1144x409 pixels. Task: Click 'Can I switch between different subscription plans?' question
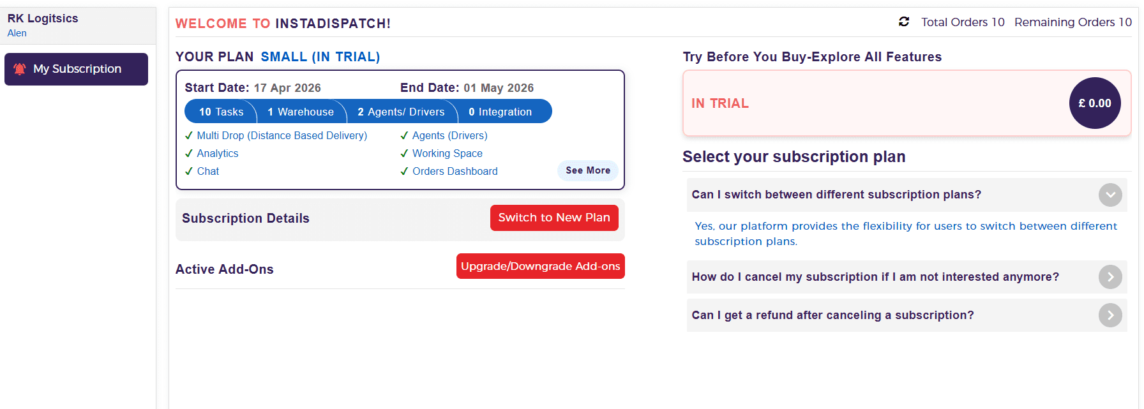(836, 195)
